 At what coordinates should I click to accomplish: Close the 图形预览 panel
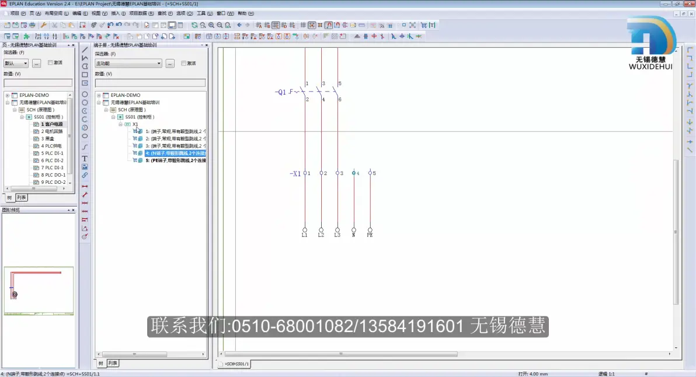(x=73, y=210)
